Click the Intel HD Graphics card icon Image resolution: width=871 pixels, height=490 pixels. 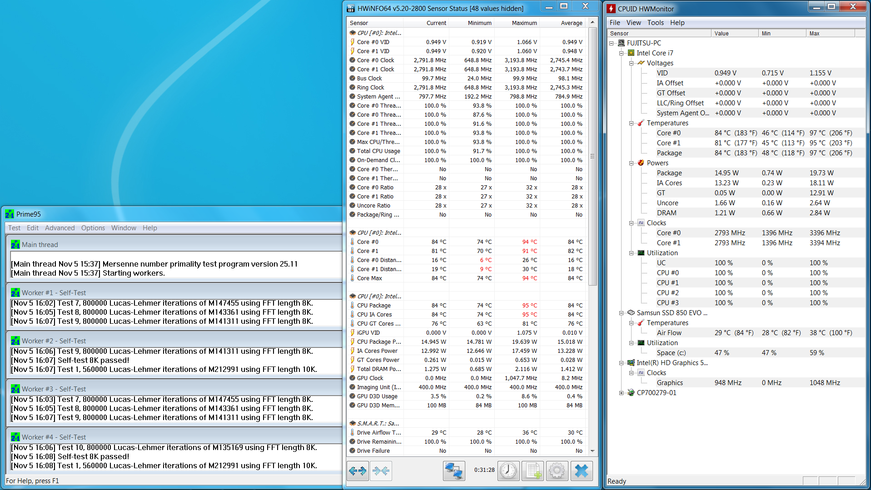tap(631, 363)
